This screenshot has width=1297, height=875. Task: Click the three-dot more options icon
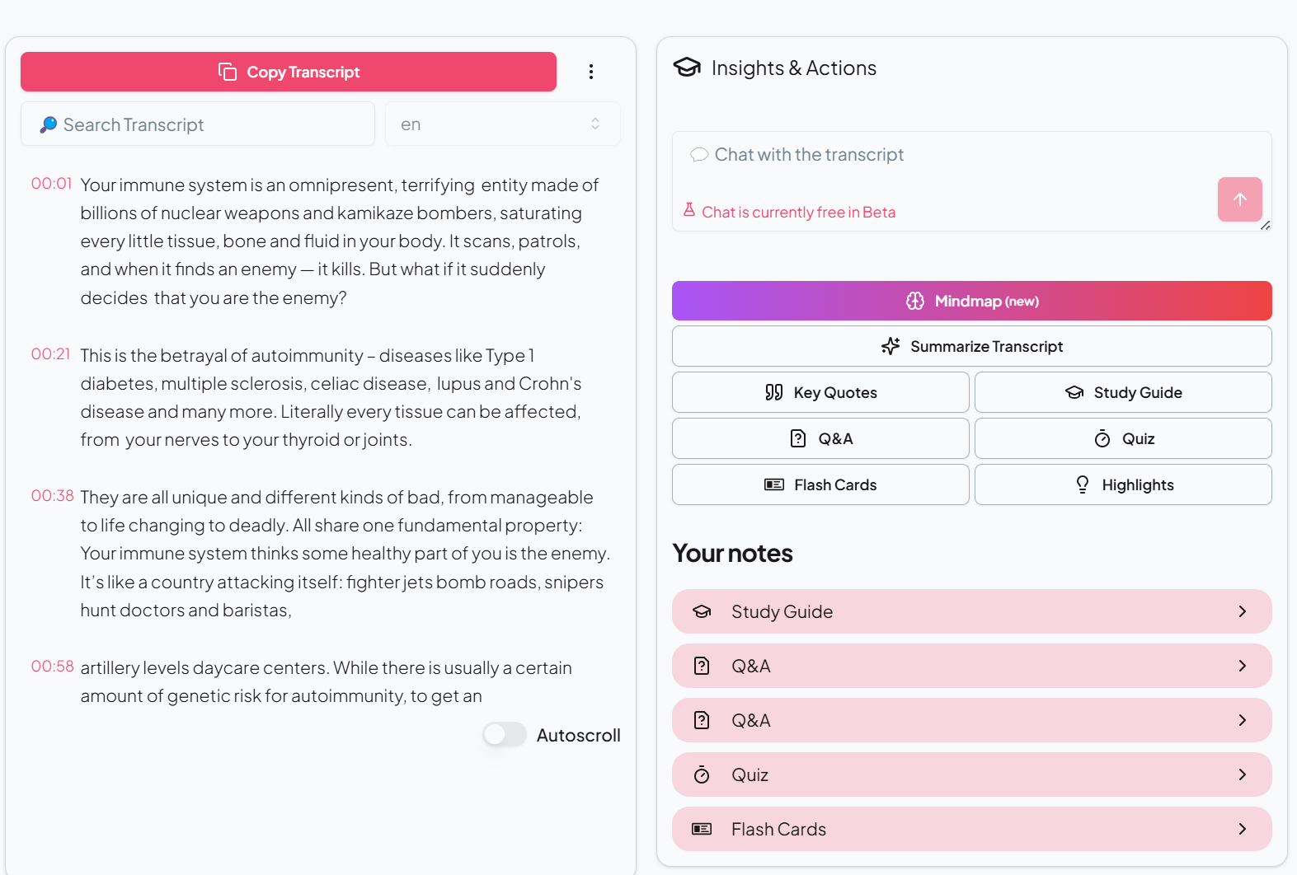tap(591, 72)
